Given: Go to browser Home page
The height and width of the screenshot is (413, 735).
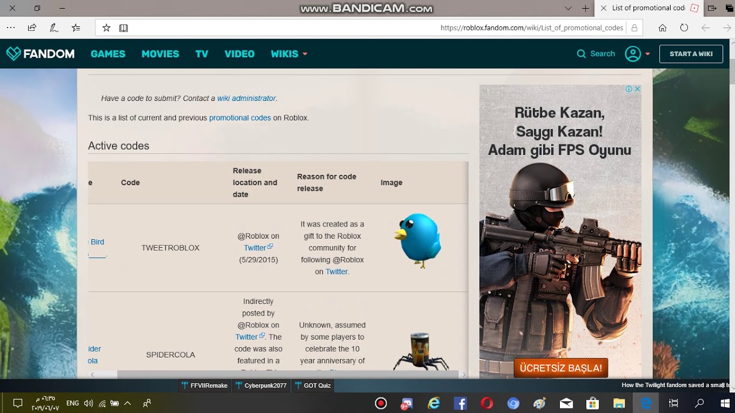Looking at the screenshot, I should pyautogui.click(x=663, y=28).
